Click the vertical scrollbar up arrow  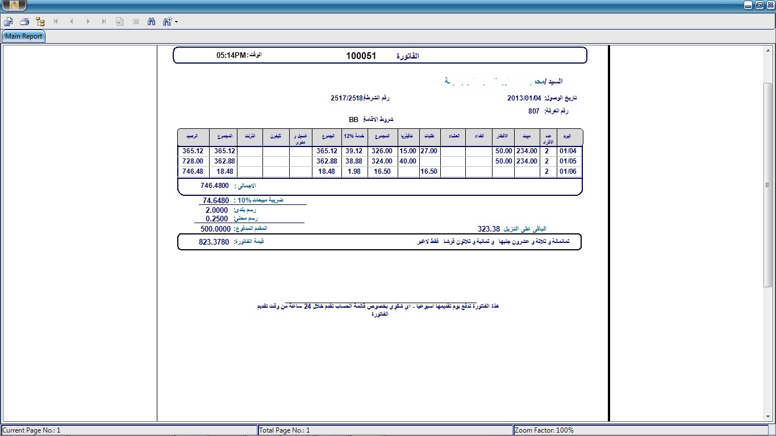click(x=767, y=49)
